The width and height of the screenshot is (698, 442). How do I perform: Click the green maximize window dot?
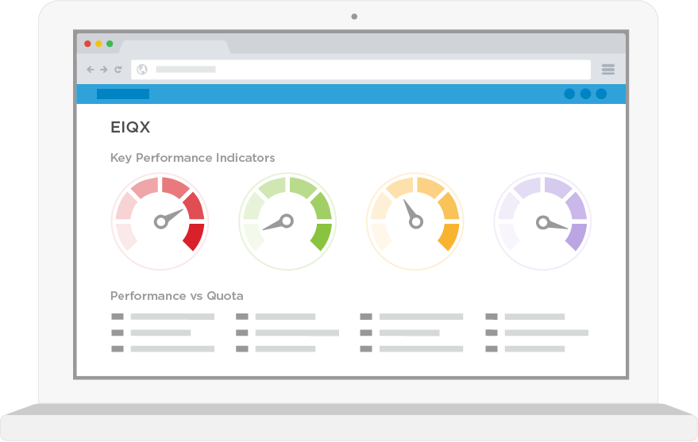click(110, 44)
